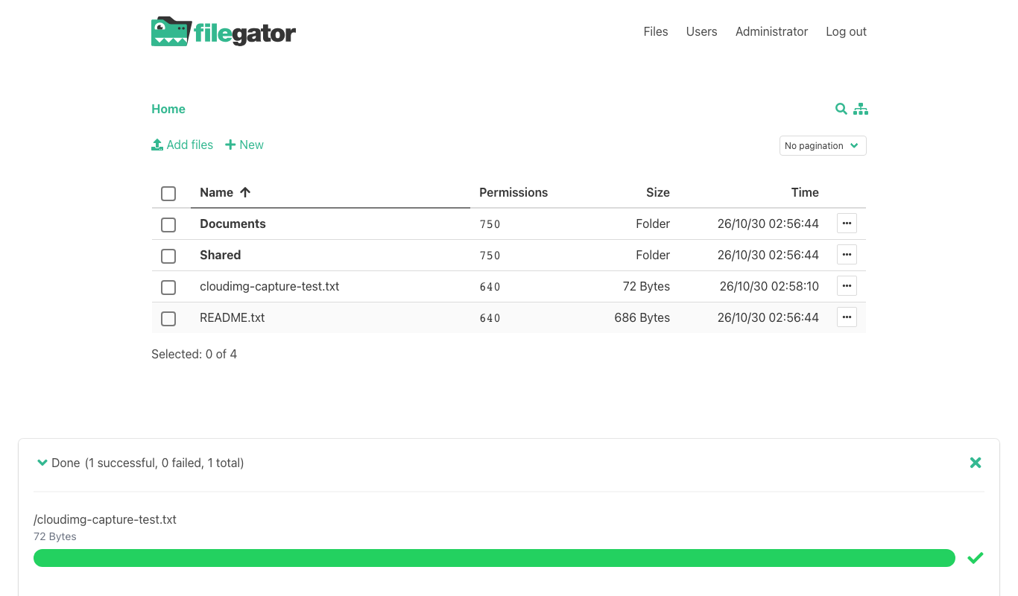1018x596 pixels.
Task: Open the Users navigation item
Action: point(702,31)
